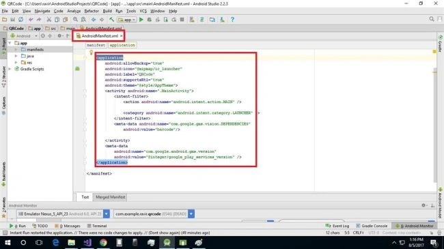The height and width of the screenshot is (249, 444).
Task: Click the yellow intention lightbulb icon
Action: tap(91, 53)
